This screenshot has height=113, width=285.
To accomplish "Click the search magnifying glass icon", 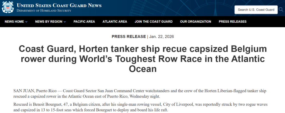I will (280, 10).
